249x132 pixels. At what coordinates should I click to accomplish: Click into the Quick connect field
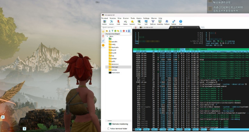(116, 27)
